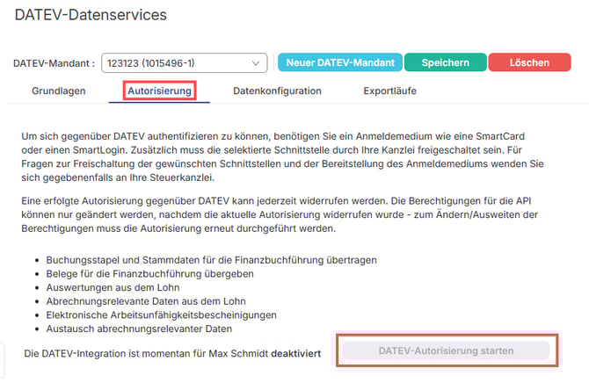Click the DATEV-Mandant field label
The width and height of the screenshot is (589, 383).
tap(54, 63)
